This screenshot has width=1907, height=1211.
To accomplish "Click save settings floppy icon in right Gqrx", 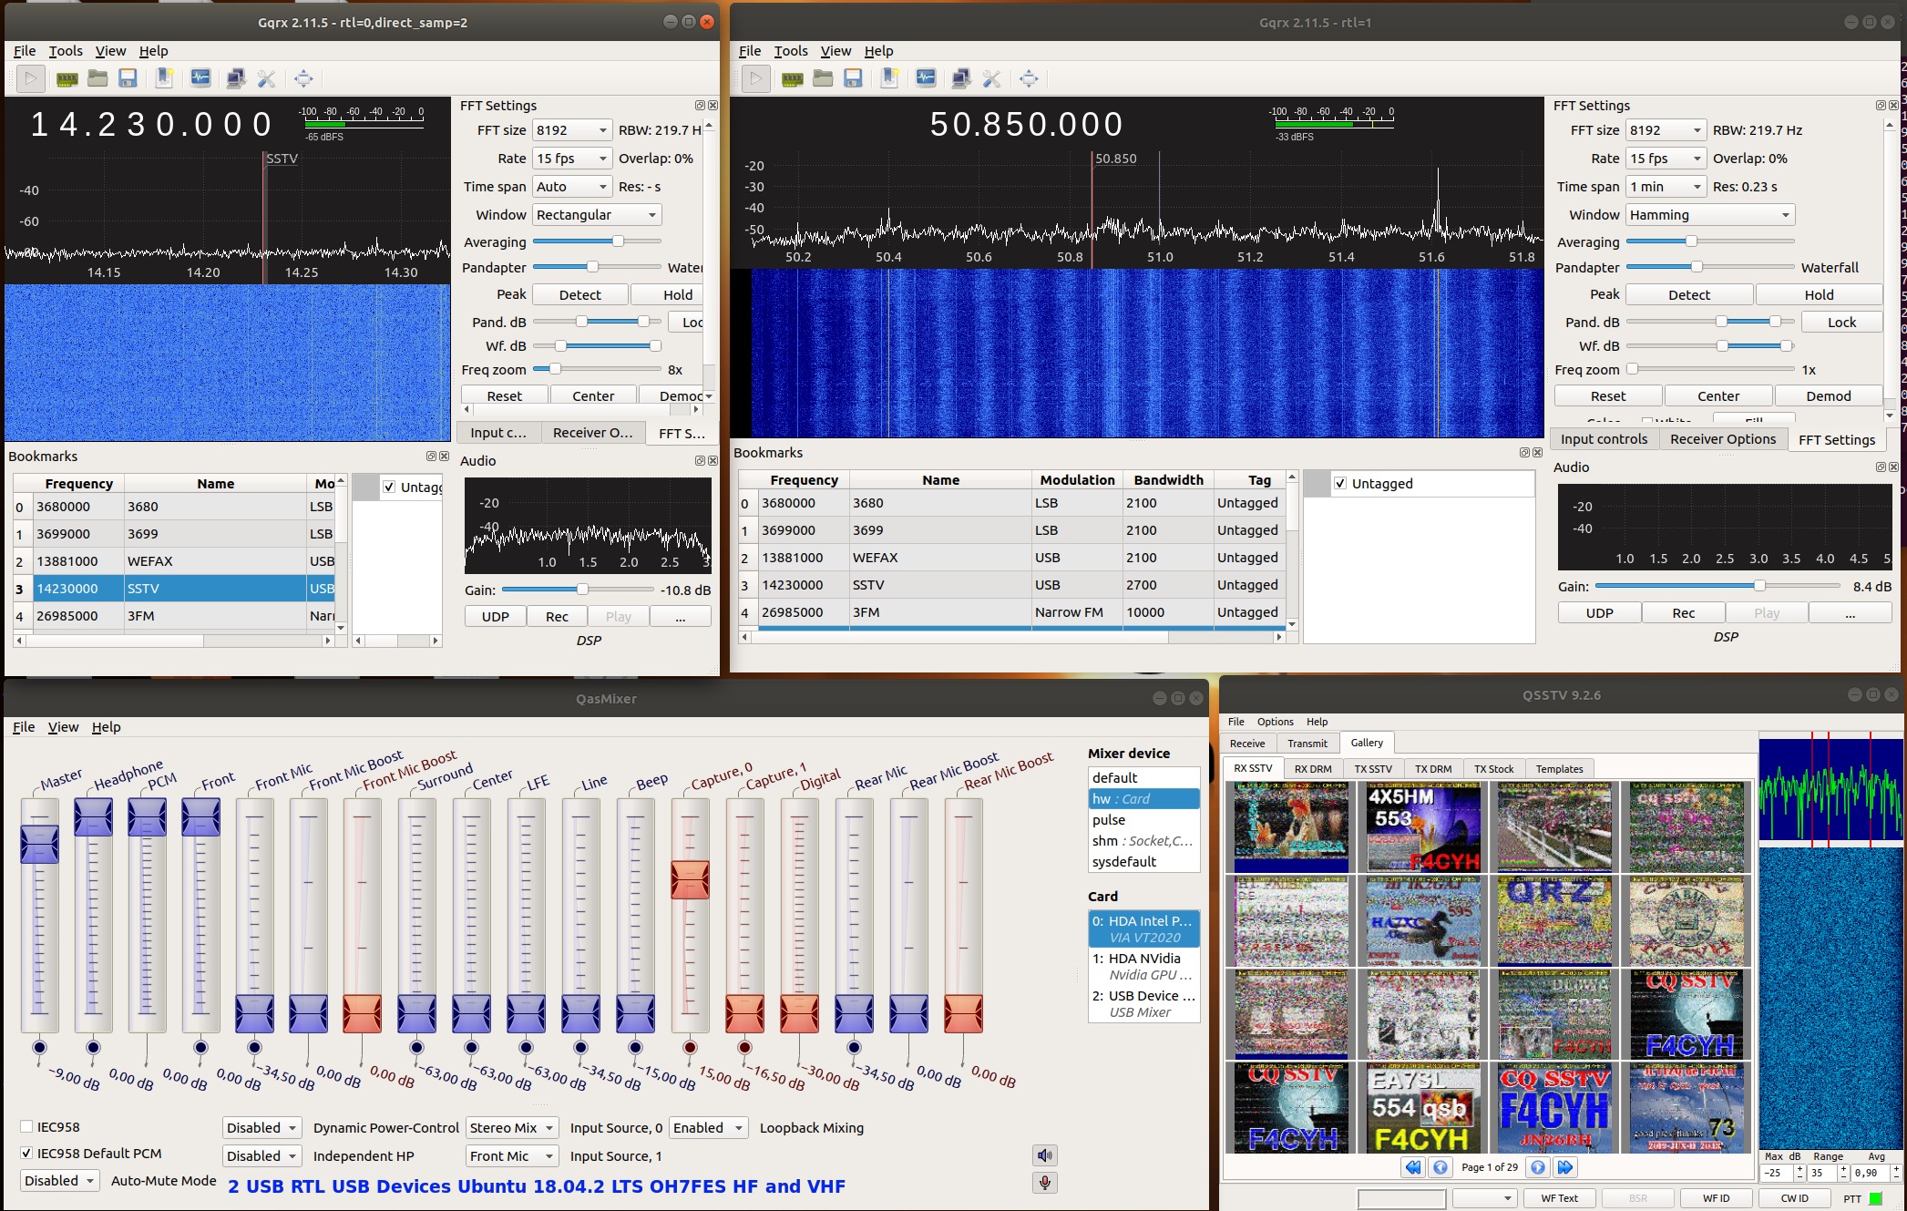I will (x=853, y=78).
